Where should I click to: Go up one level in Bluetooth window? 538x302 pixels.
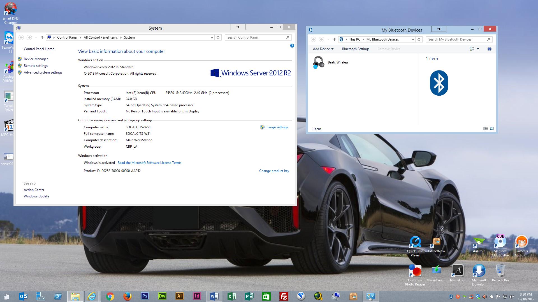[x=334, y=39]
